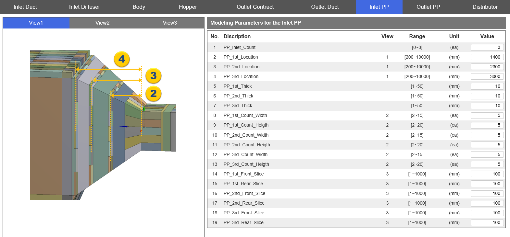The height and width of the screenshot is (237, 510).
Task: Edit the PP_3rd_Front_Slice value field
Action: coord(487,213)
